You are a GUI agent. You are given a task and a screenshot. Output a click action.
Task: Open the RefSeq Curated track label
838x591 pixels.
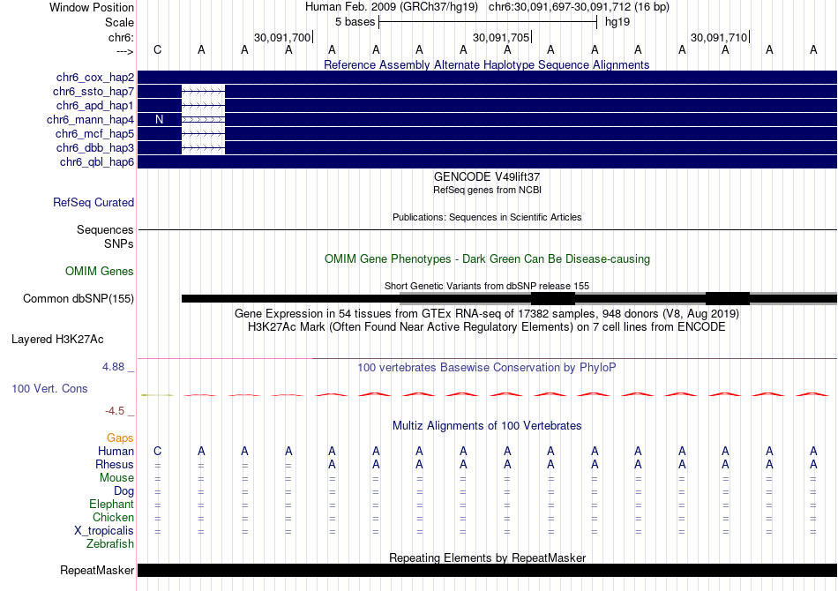click(x=94, y=203)
